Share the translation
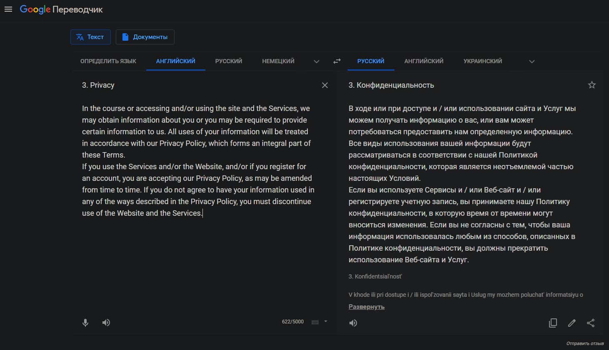The width and height of the screenshot is (609, 350). click(x=591, y=323)
